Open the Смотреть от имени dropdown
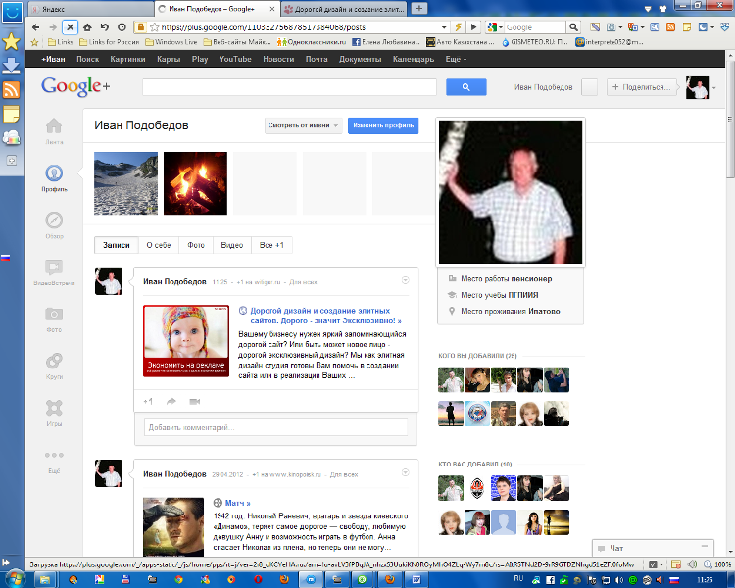This screenshot has height=588, width=735. [303, 125]
